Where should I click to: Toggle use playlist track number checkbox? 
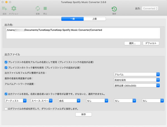pos(6,68)
